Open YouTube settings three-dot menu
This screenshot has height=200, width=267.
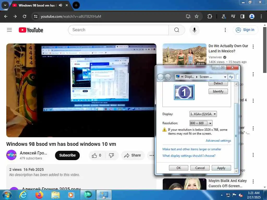click(225, 30)
